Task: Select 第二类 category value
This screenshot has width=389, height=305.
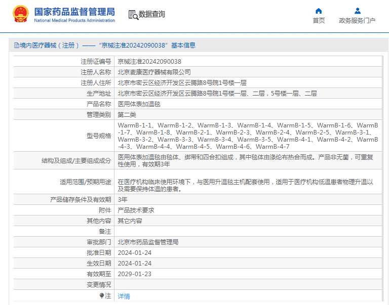Action: click(x=127, y=115)
